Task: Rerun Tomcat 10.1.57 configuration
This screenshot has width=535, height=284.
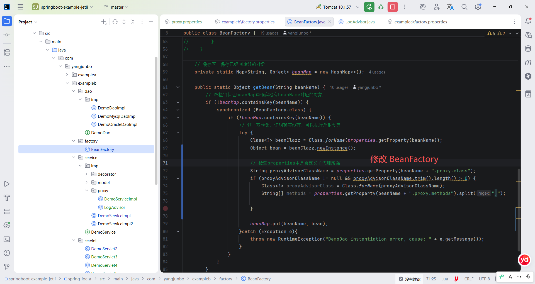Action: (x=369, y=7)
